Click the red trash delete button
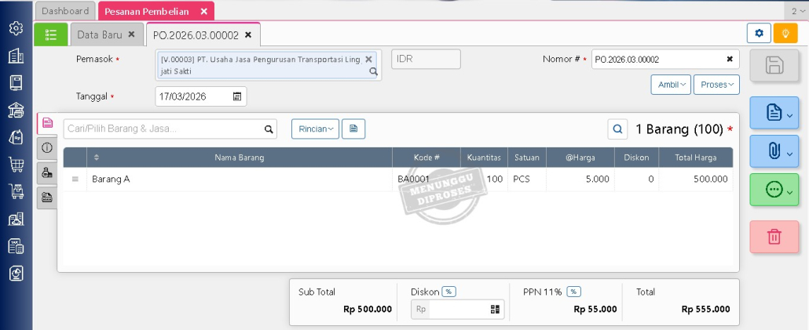809x330 pixels. [774, 236]
